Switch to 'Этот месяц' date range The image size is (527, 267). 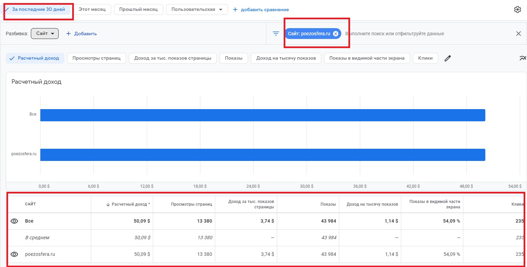(92, 9)
